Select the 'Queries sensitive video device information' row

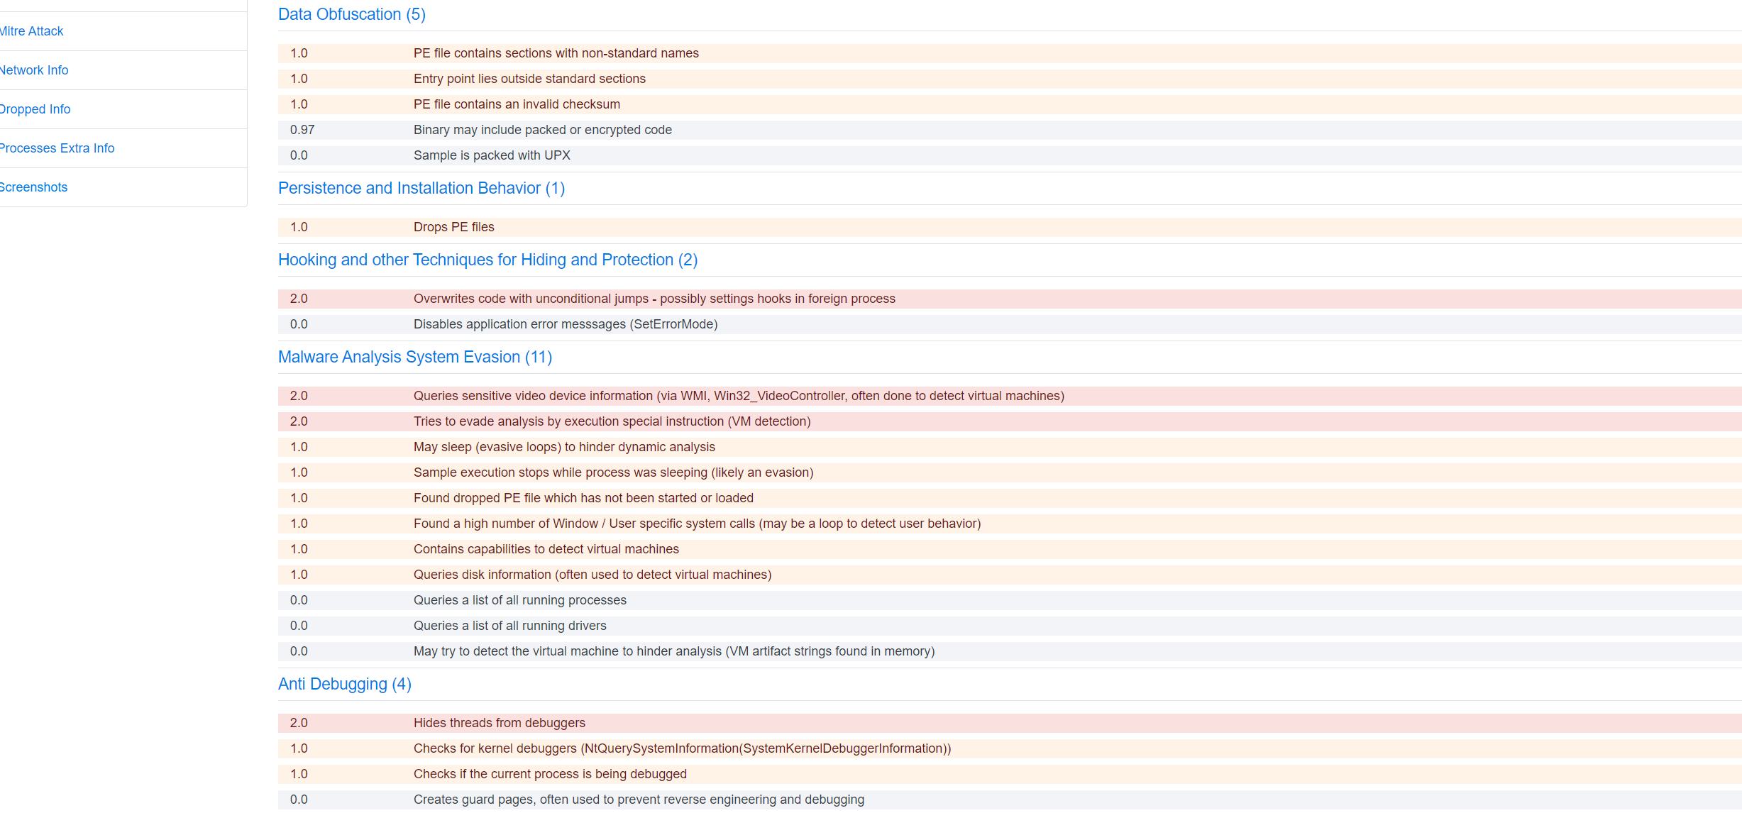coord(738,396)
